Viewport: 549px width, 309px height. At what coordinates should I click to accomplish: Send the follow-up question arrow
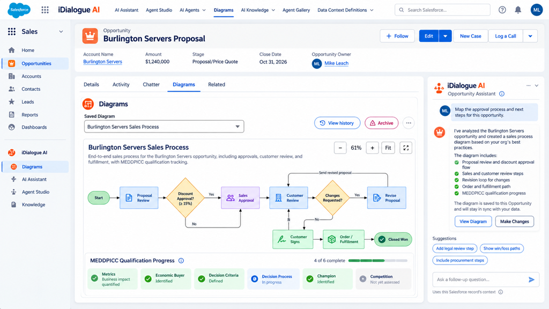pyautogui.click(x=531, y=279)
